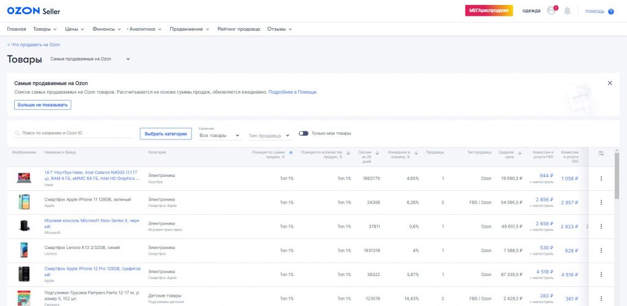Expand the 'Наличие' Все товары dropdown

[220, 135]
